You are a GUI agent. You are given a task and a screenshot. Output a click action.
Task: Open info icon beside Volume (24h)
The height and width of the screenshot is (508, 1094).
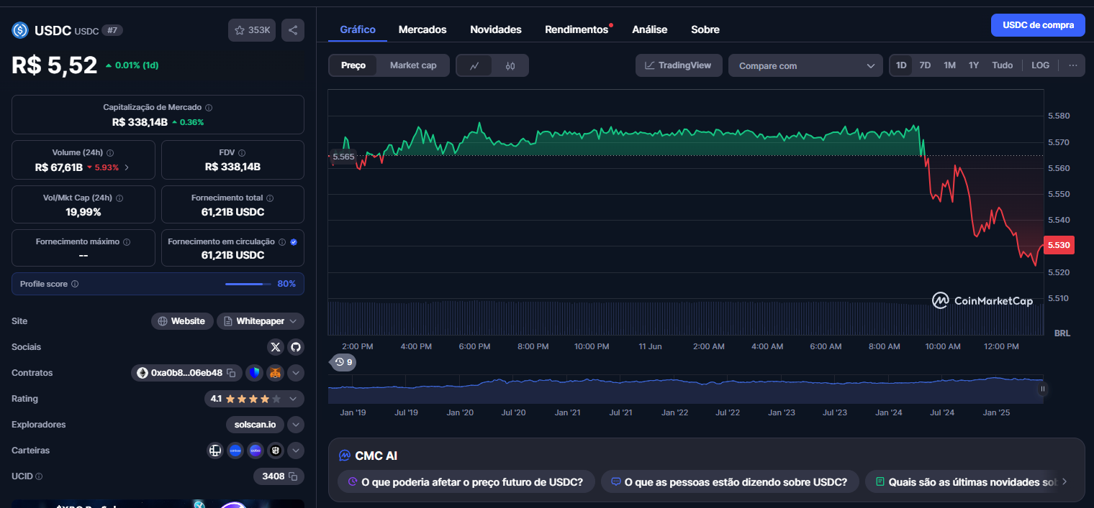tap(110, 153)
